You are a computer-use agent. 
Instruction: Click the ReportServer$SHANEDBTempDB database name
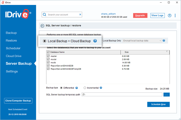click(66, 69)
